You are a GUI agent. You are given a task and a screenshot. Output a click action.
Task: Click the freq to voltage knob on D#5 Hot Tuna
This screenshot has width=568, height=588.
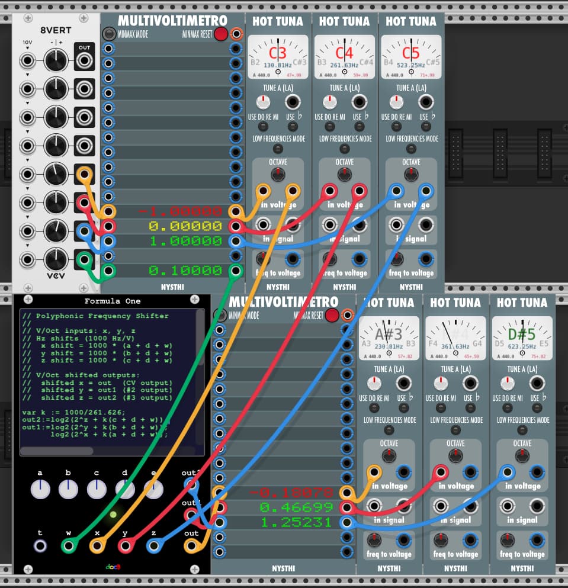[507, 540]
